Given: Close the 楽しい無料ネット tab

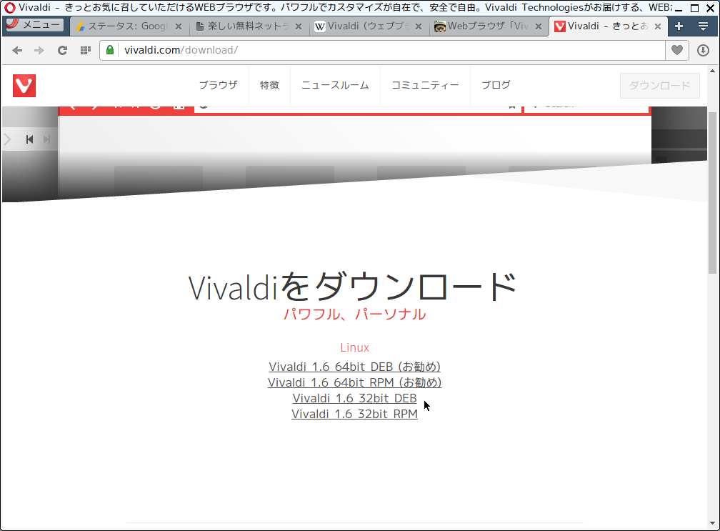Looking at the screenshot, I should coord(299,26).
